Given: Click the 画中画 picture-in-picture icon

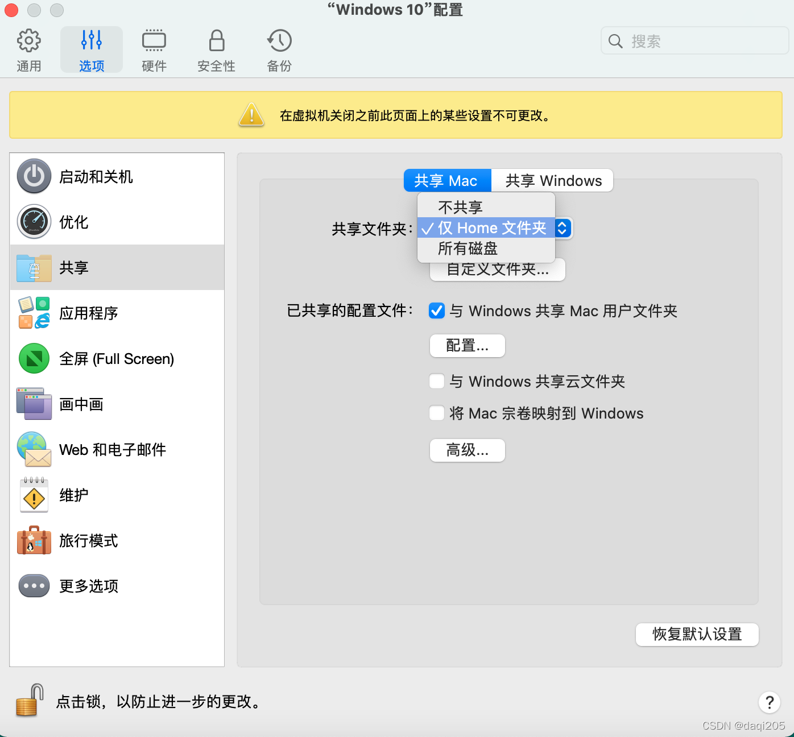Looking at the screenshot, I should pyautogui.click(x=34, y=404).
